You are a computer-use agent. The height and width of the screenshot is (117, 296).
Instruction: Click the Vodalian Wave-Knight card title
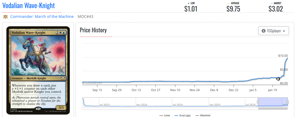pyautogui.click(x=28, y=5)
